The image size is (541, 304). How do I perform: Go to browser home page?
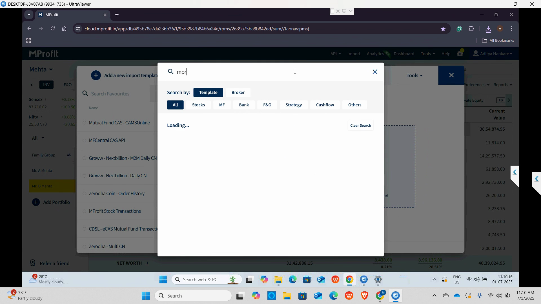(65, 29)
